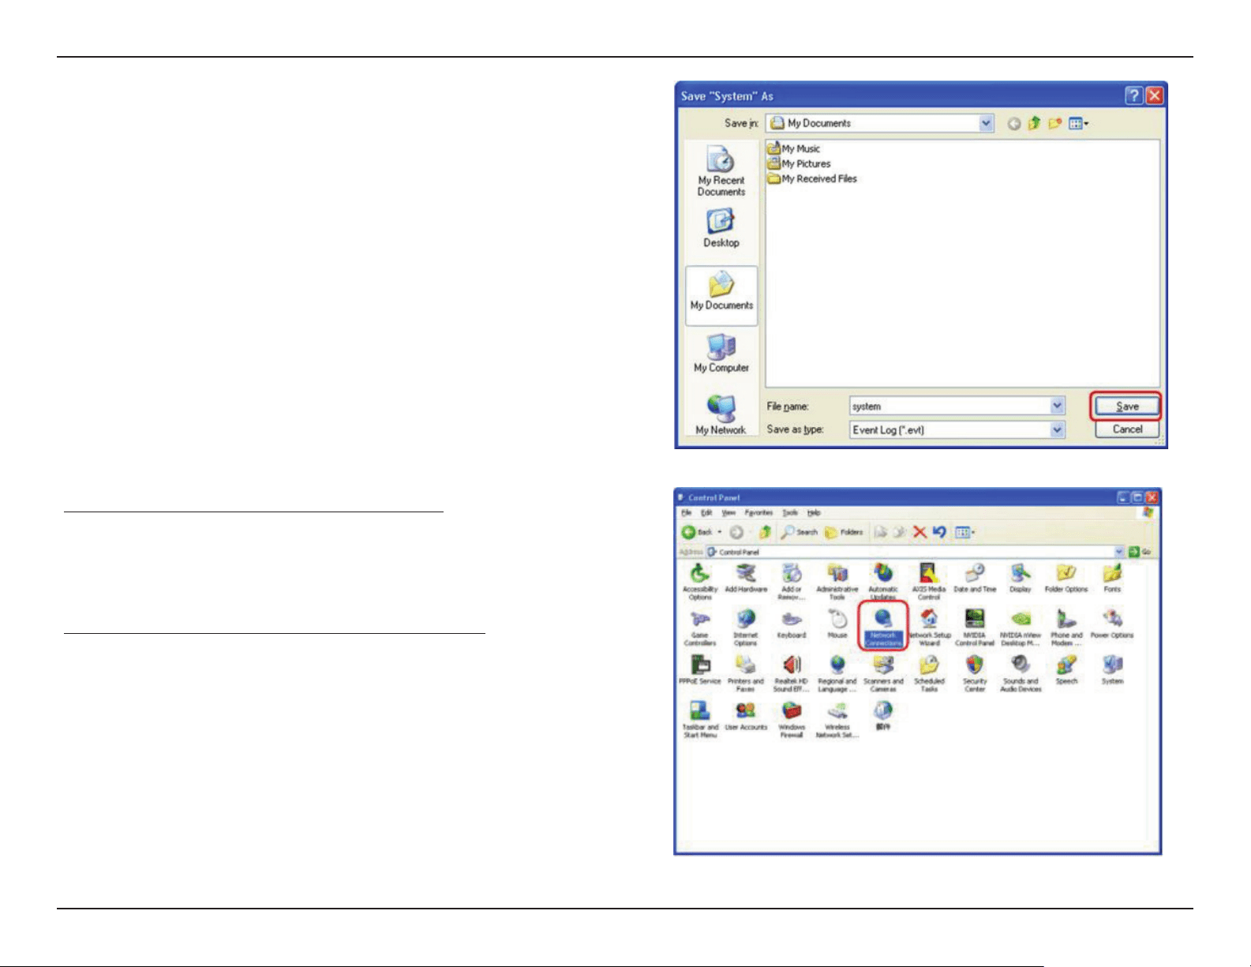The width and height of the screenshot is (1251, 967).
Task: Open PPPoE Service icon
Action: tap(700, 669)
